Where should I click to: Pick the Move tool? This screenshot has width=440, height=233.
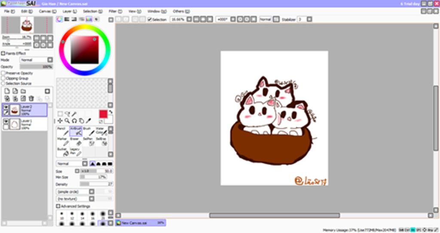pyautogui.click(x=60, y=121)
